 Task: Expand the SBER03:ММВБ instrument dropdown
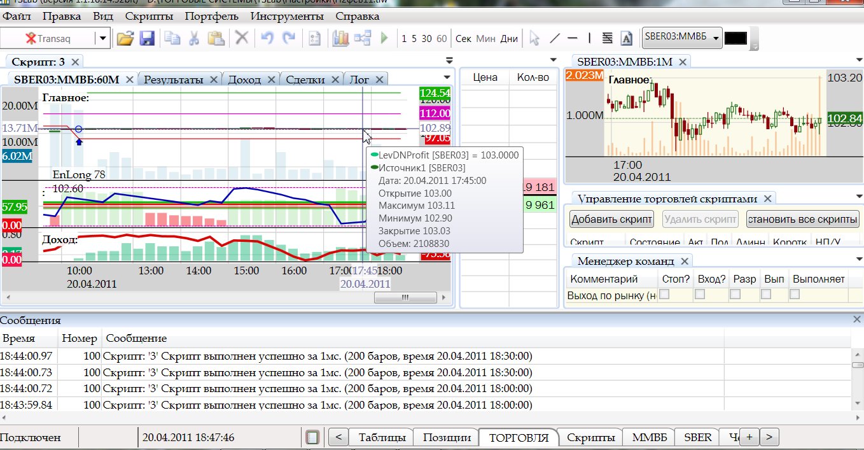(x=716, y=38)
